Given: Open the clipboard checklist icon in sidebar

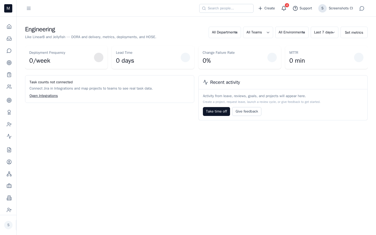Looking at the screenshot, I should [9, 75].
